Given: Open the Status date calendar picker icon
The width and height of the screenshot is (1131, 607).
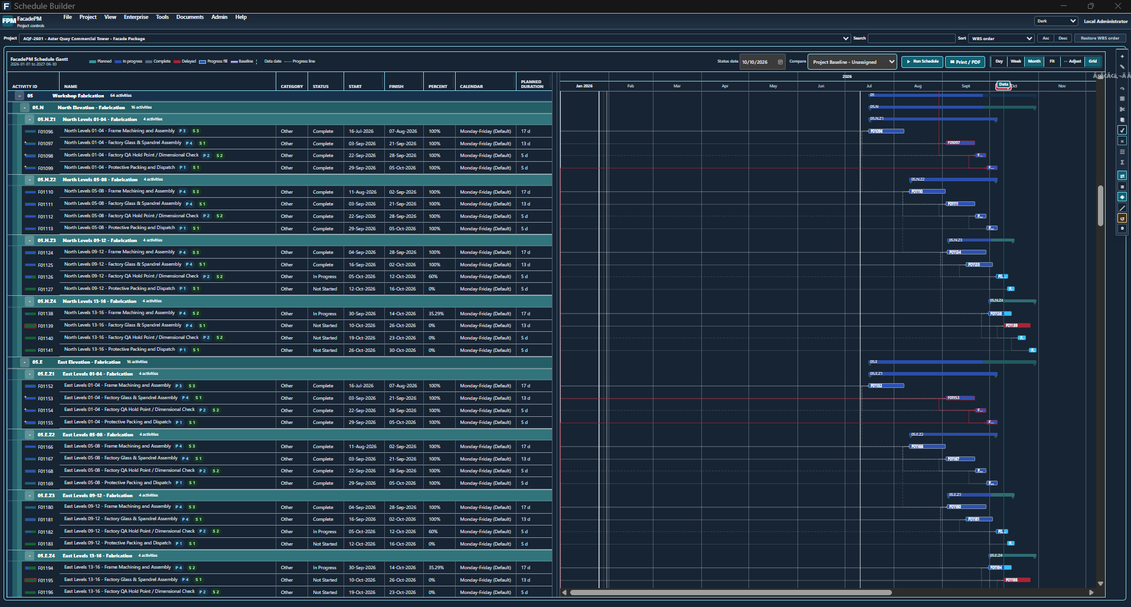Looking at the screenshot, I should coord(780,62).
